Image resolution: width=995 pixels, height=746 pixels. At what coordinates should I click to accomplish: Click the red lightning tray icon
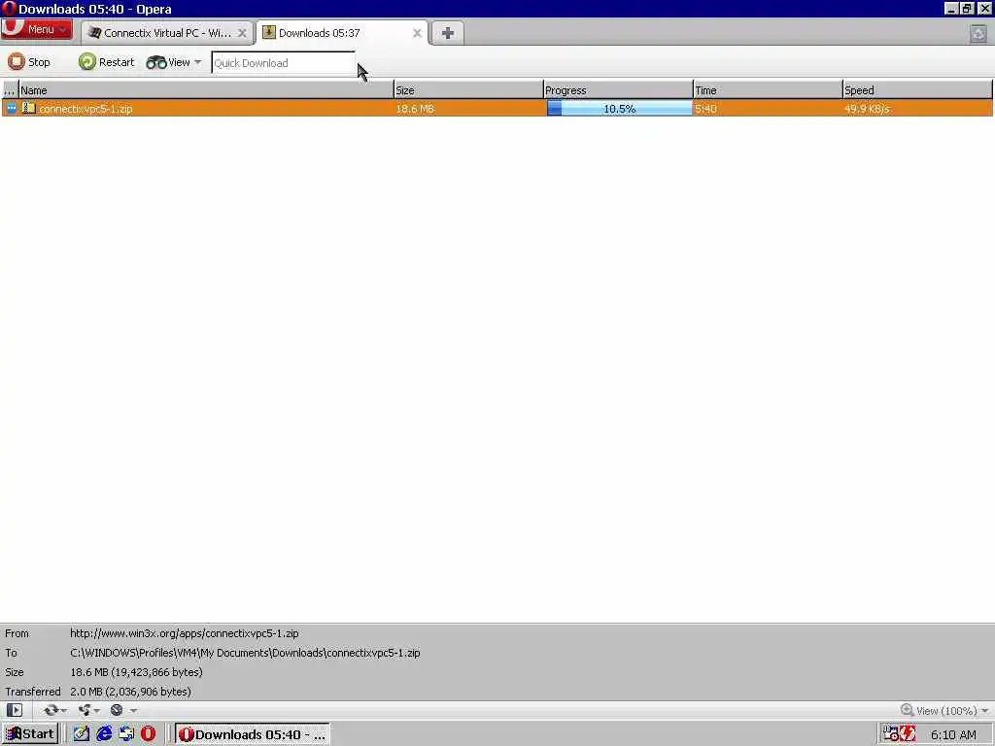908,734
